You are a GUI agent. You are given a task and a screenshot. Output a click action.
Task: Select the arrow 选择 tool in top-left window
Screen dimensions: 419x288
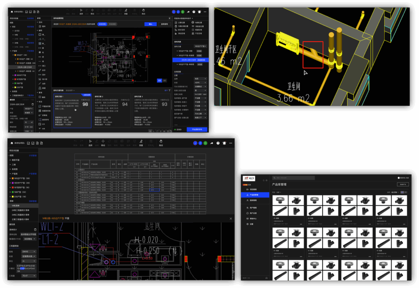pyautogui.click(x=81, y=11)
